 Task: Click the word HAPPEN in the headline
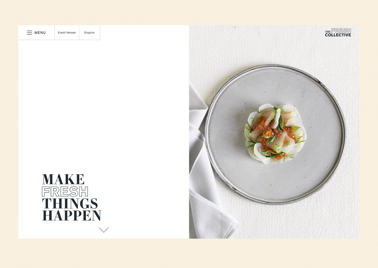[x=72, y=215]
